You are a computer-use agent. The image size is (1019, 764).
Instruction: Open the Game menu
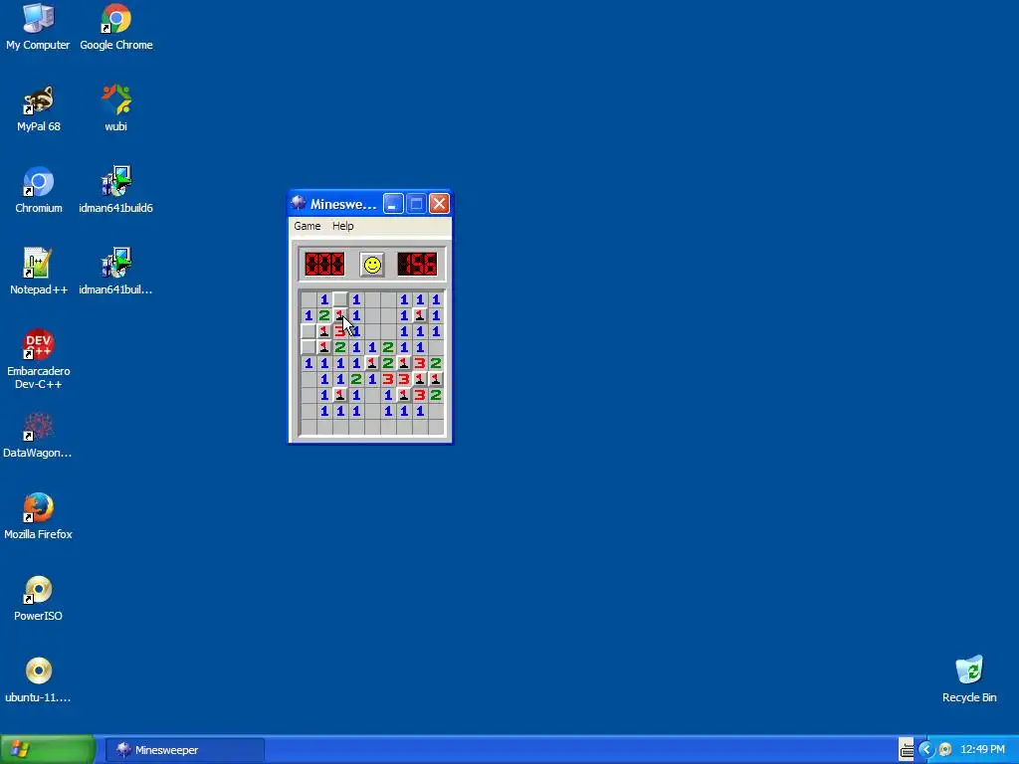(x=306, y=226)
